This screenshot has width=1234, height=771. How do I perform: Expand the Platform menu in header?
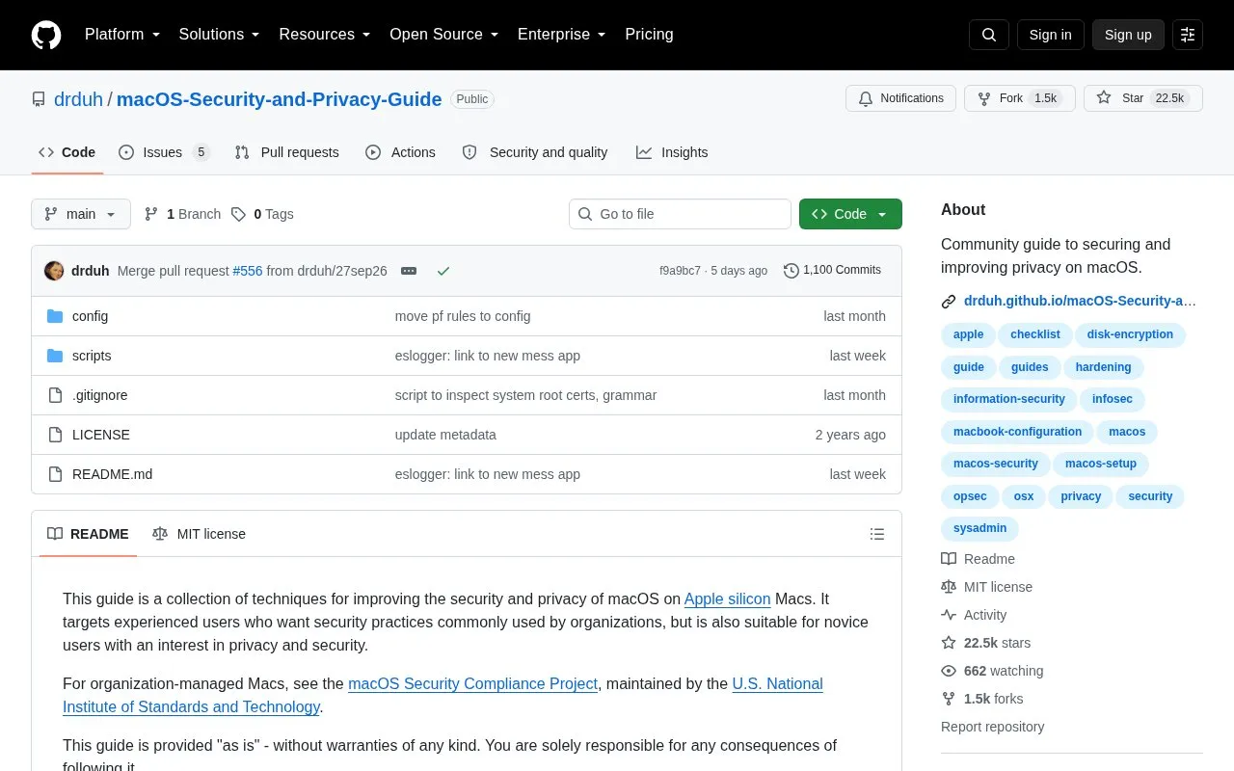[122, 35]
